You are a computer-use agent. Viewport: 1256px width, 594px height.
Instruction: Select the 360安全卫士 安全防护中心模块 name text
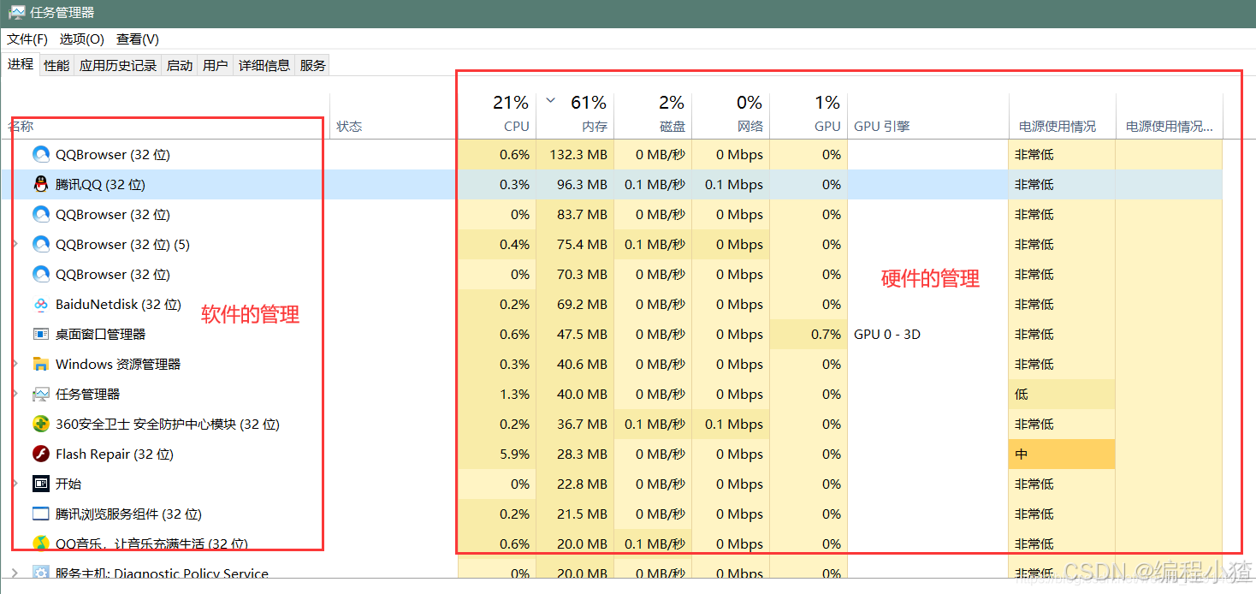[x=168, y=425]
